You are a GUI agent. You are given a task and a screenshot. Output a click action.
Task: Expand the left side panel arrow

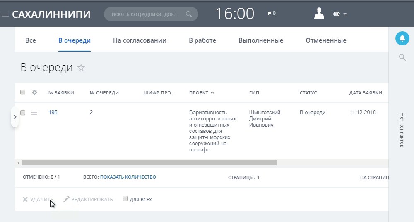[x=15, y=117]
